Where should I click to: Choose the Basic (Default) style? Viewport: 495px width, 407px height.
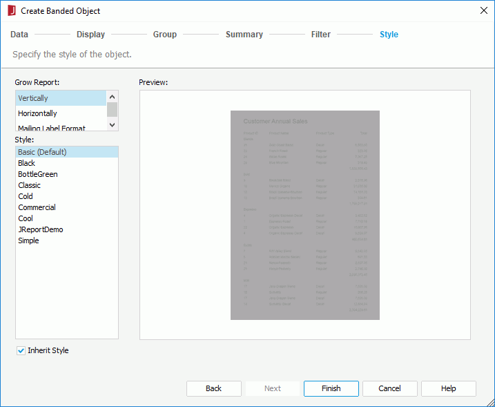click(67, 152)
